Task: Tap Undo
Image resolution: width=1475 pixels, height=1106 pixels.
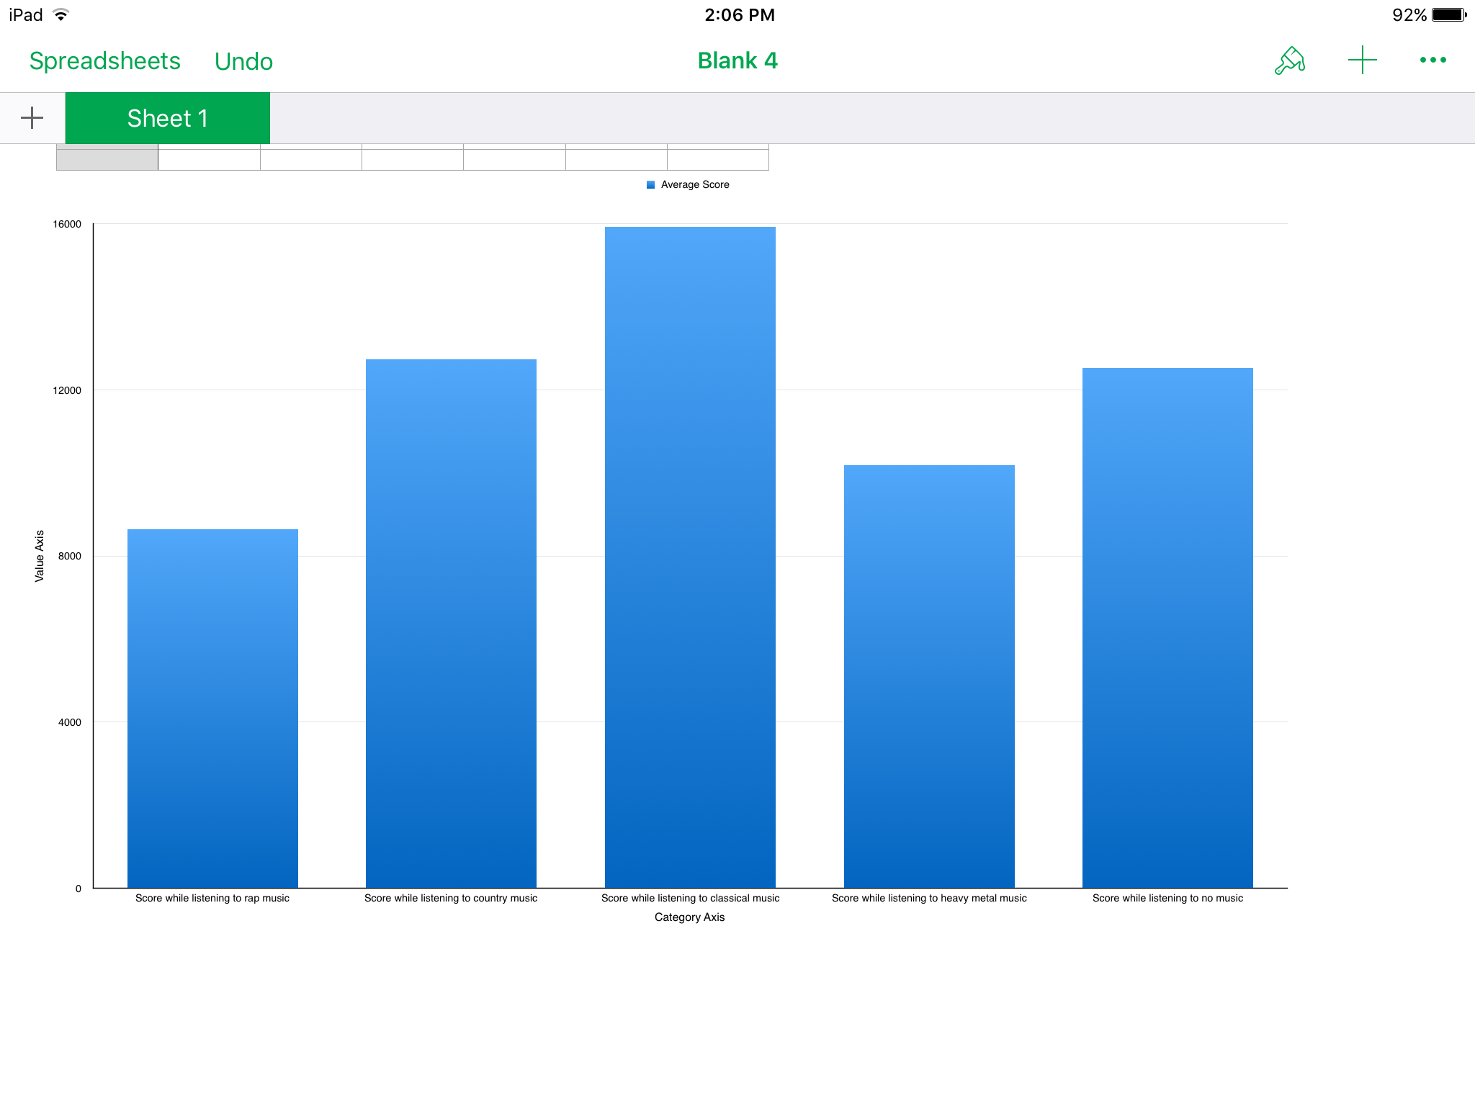Action: (x=243, y=62)
